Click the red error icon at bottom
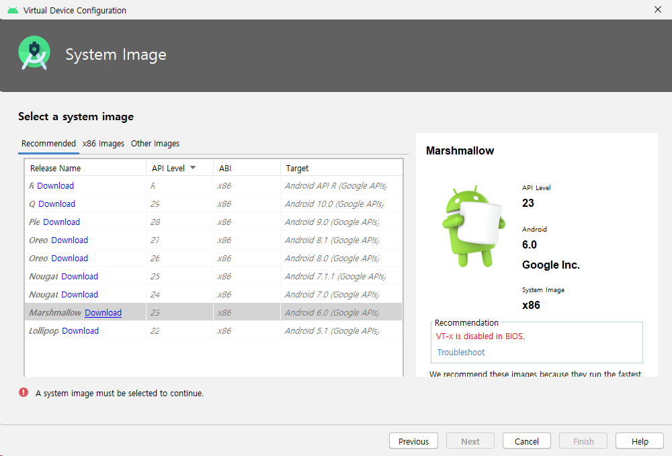Screen dimensions: 672x456 24,393
